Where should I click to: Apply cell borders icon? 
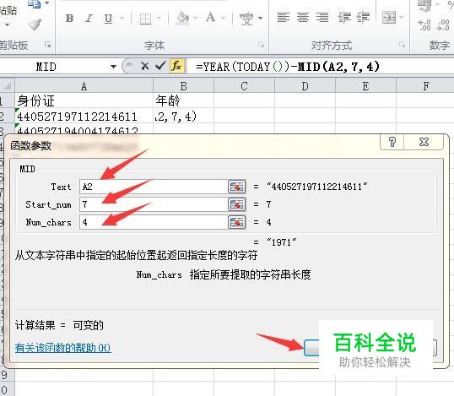pyautogui.click(x=145, y=19)
